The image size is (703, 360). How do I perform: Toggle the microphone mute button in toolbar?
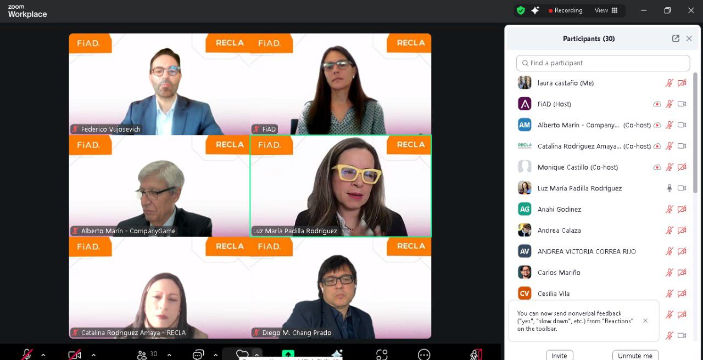tap(26, 355)
